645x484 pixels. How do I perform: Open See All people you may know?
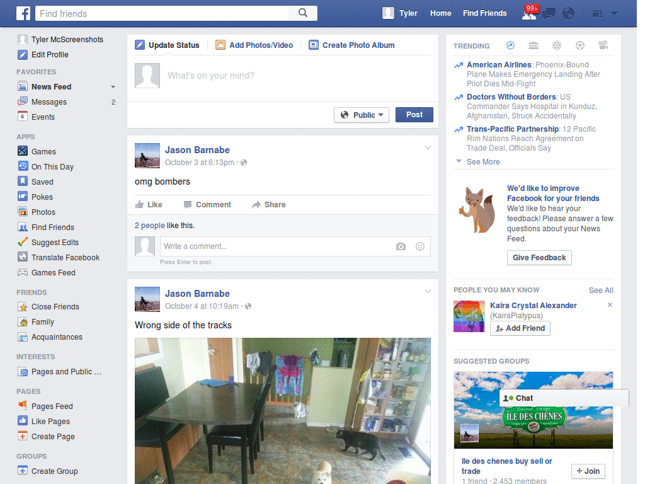coord(600,290)
